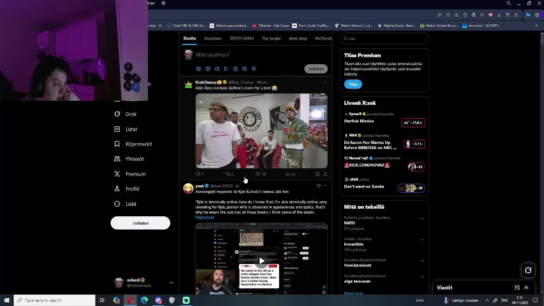The width and height of the screenshot is (544, 306).
Task: Open options for the NATO trend
Action: click(422, 218)
